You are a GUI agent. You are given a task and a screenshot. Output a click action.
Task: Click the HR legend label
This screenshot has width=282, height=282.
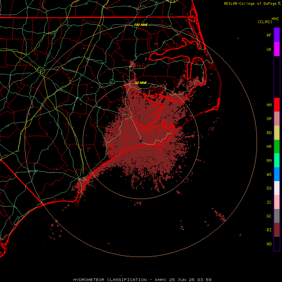[269, 147]
